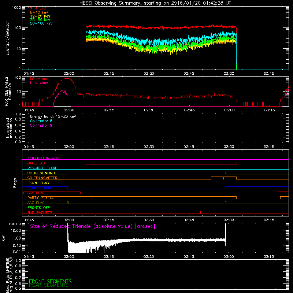This screenshot has height=293, width=293.
Task: Click the FLARE_FLAG label
Action: pos(38,183)
